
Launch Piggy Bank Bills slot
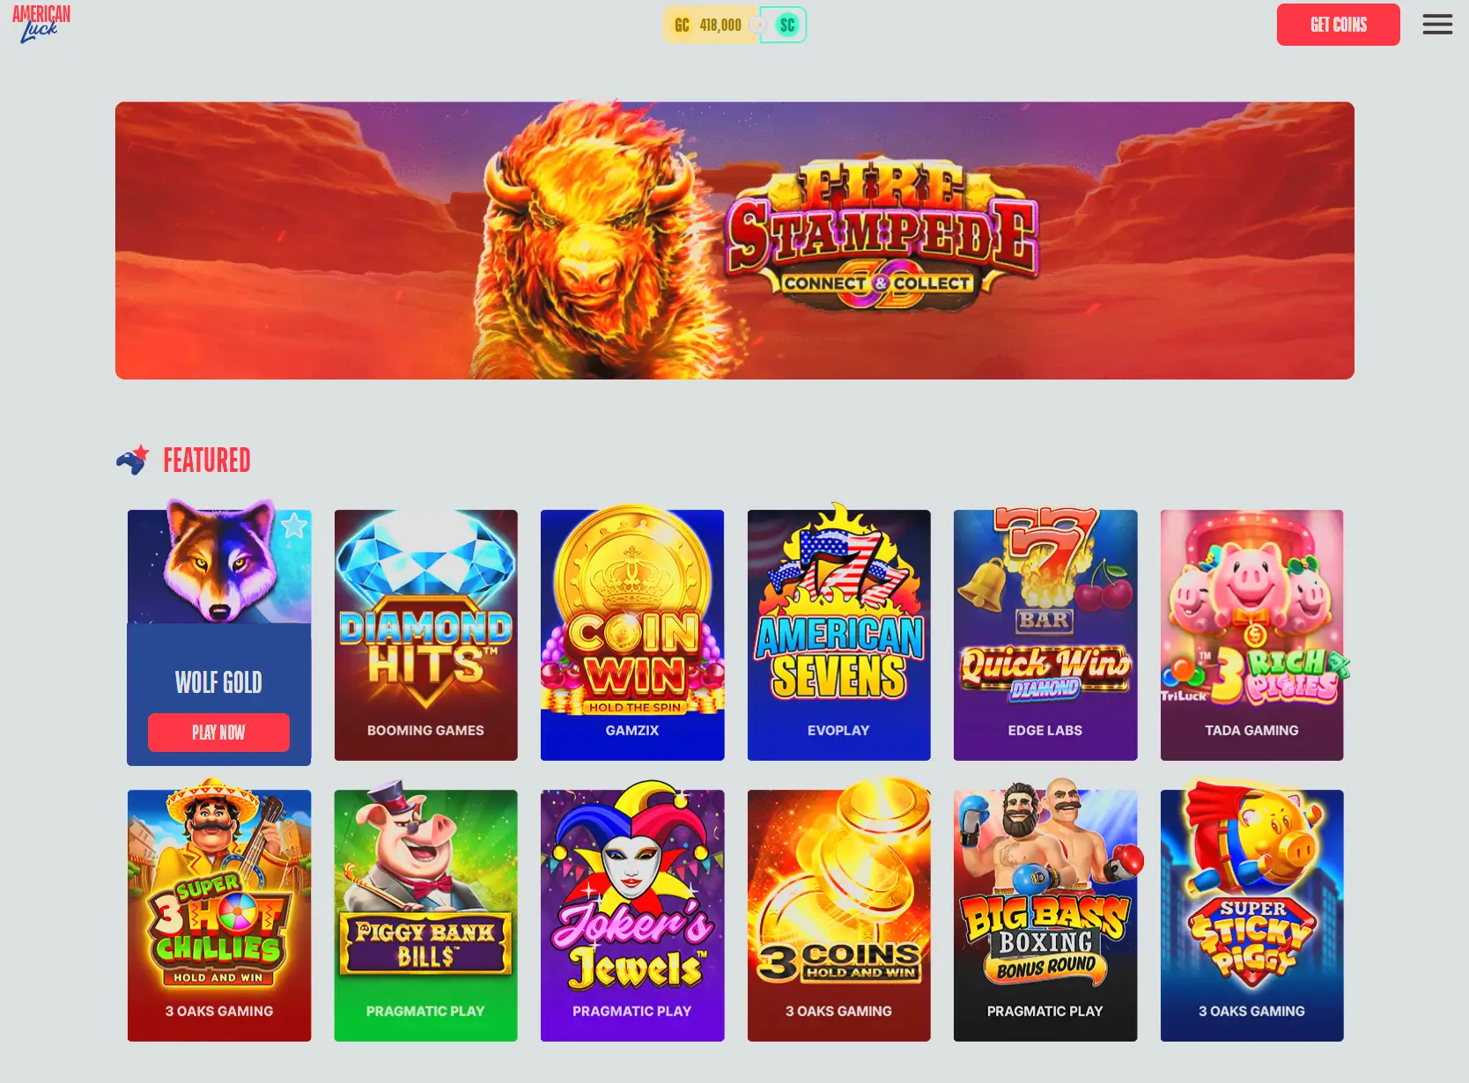tap(425, 915)
